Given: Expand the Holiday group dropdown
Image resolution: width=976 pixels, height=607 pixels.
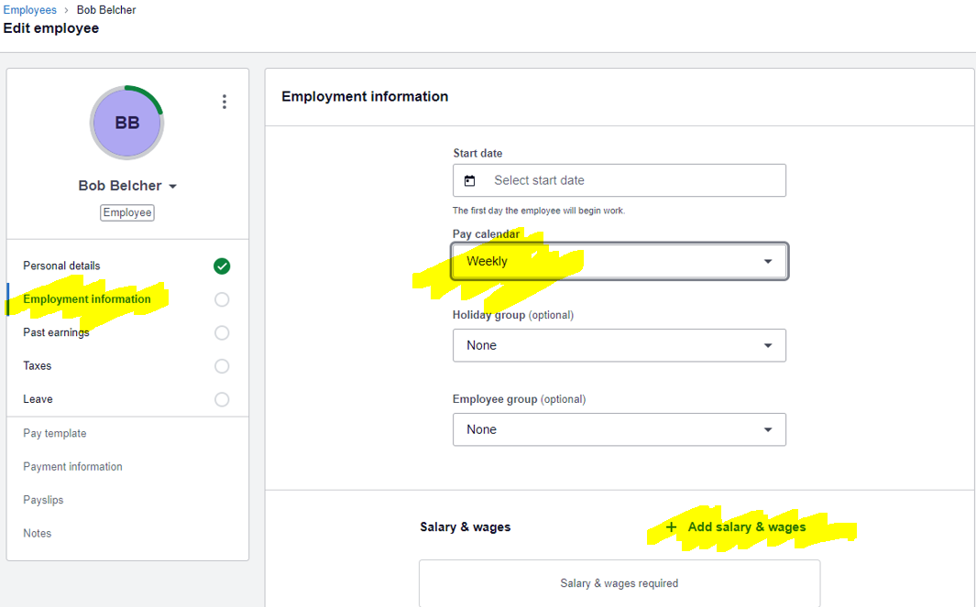Looking at the screenshot, I should [x=619, y=346].
